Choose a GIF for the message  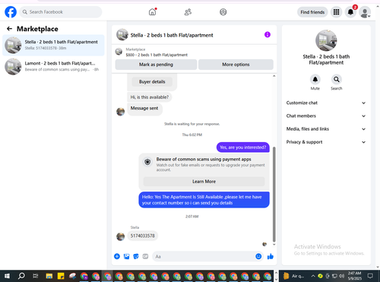coord(145,256)
